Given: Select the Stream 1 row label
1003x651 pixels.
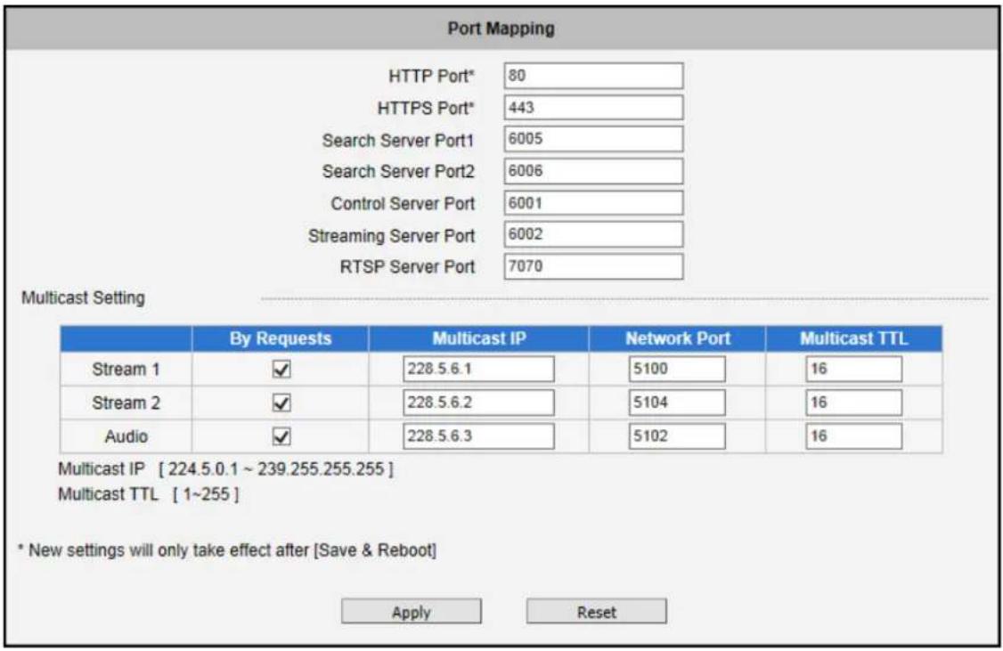Looking at the screenshot, I should point(126,369).
